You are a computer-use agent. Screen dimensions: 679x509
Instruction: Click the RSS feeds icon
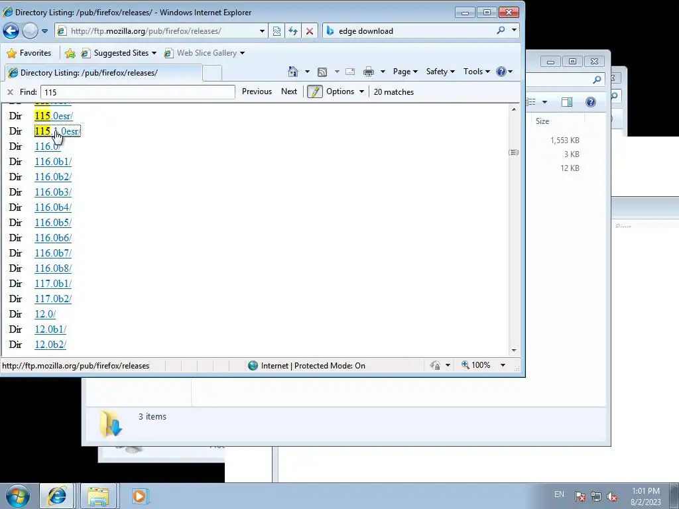pyautogui.click(x=322, y=72)
